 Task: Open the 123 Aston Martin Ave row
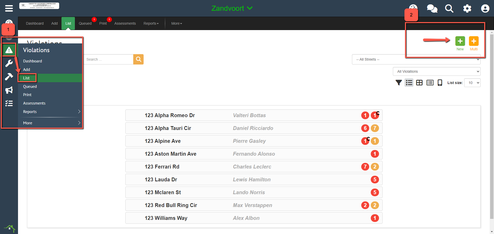point(254,154)
